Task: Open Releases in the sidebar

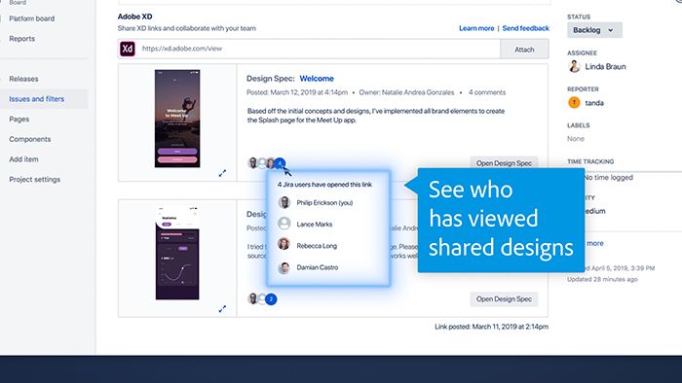Action: (23, 79)
